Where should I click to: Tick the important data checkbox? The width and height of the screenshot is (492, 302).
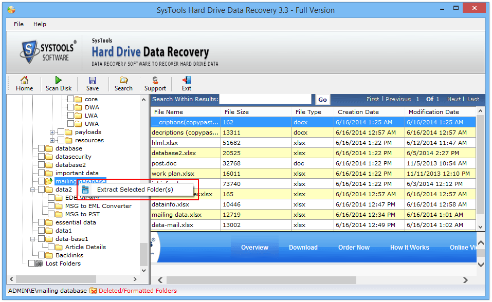(x=42, y=173)
